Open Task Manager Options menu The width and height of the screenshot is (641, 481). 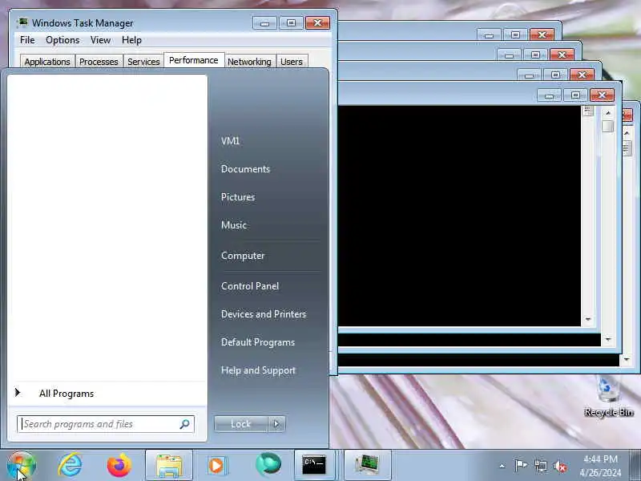tap(62, 40)
